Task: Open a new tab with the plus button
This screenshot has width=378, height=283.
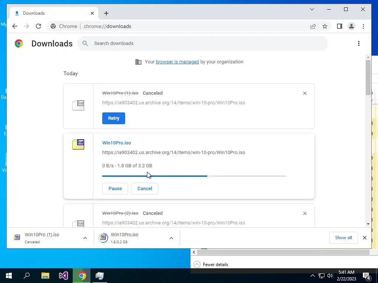Action: [x=106, y=13]
